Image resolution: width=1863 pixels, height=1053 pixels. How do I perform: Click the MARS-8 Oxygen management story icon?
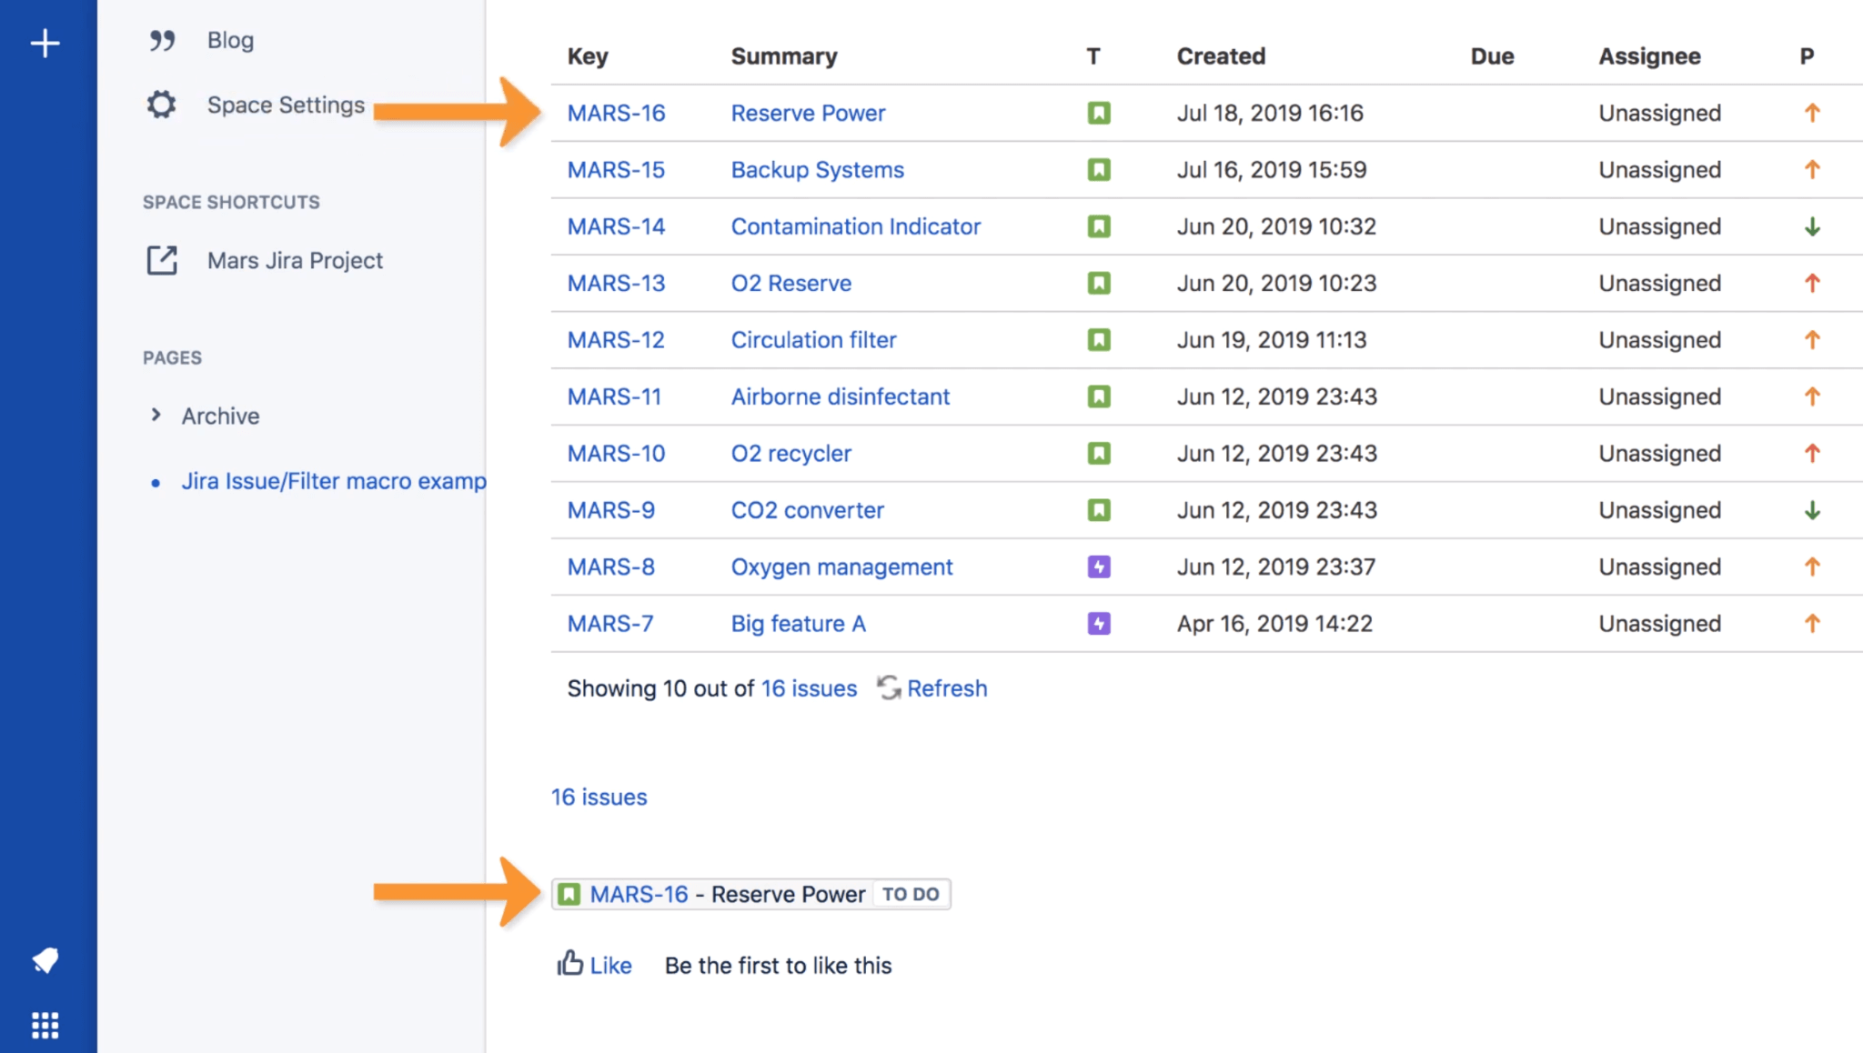pos(1096,567)
